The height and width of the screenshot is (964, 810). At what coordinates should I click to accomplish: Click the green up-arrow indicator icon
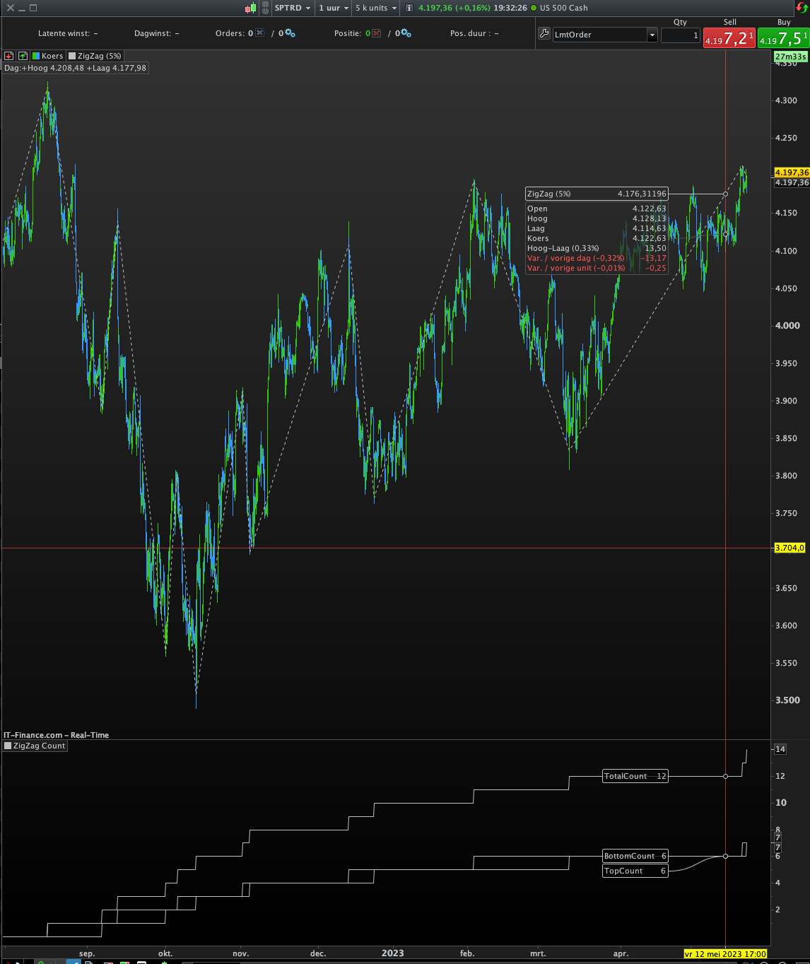click(23, 56)
